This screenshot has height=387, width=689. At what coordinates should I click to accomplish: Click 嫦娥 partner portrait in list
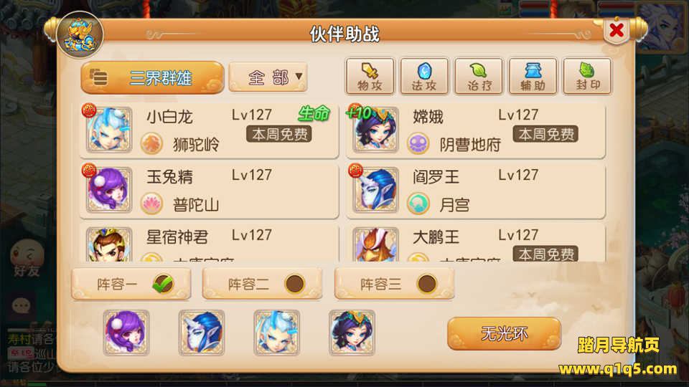[375, 130]
